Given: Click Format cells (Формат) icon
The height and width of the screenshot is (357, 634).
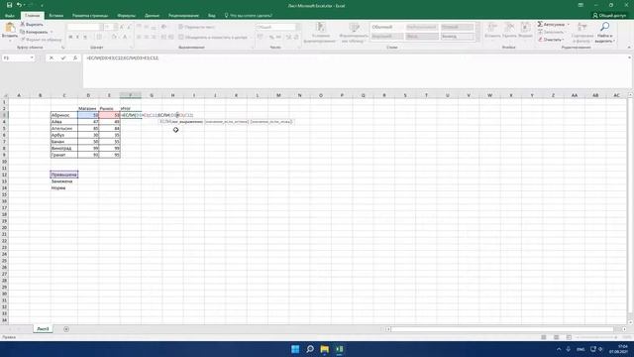Looking at the screenshot, I should 525,28.
